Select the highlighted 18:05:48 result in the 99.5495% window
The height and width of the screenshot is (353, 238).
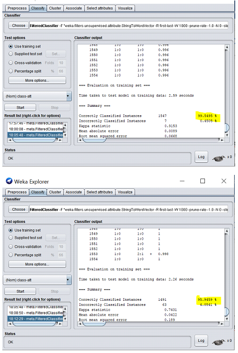tap(36, 135)
